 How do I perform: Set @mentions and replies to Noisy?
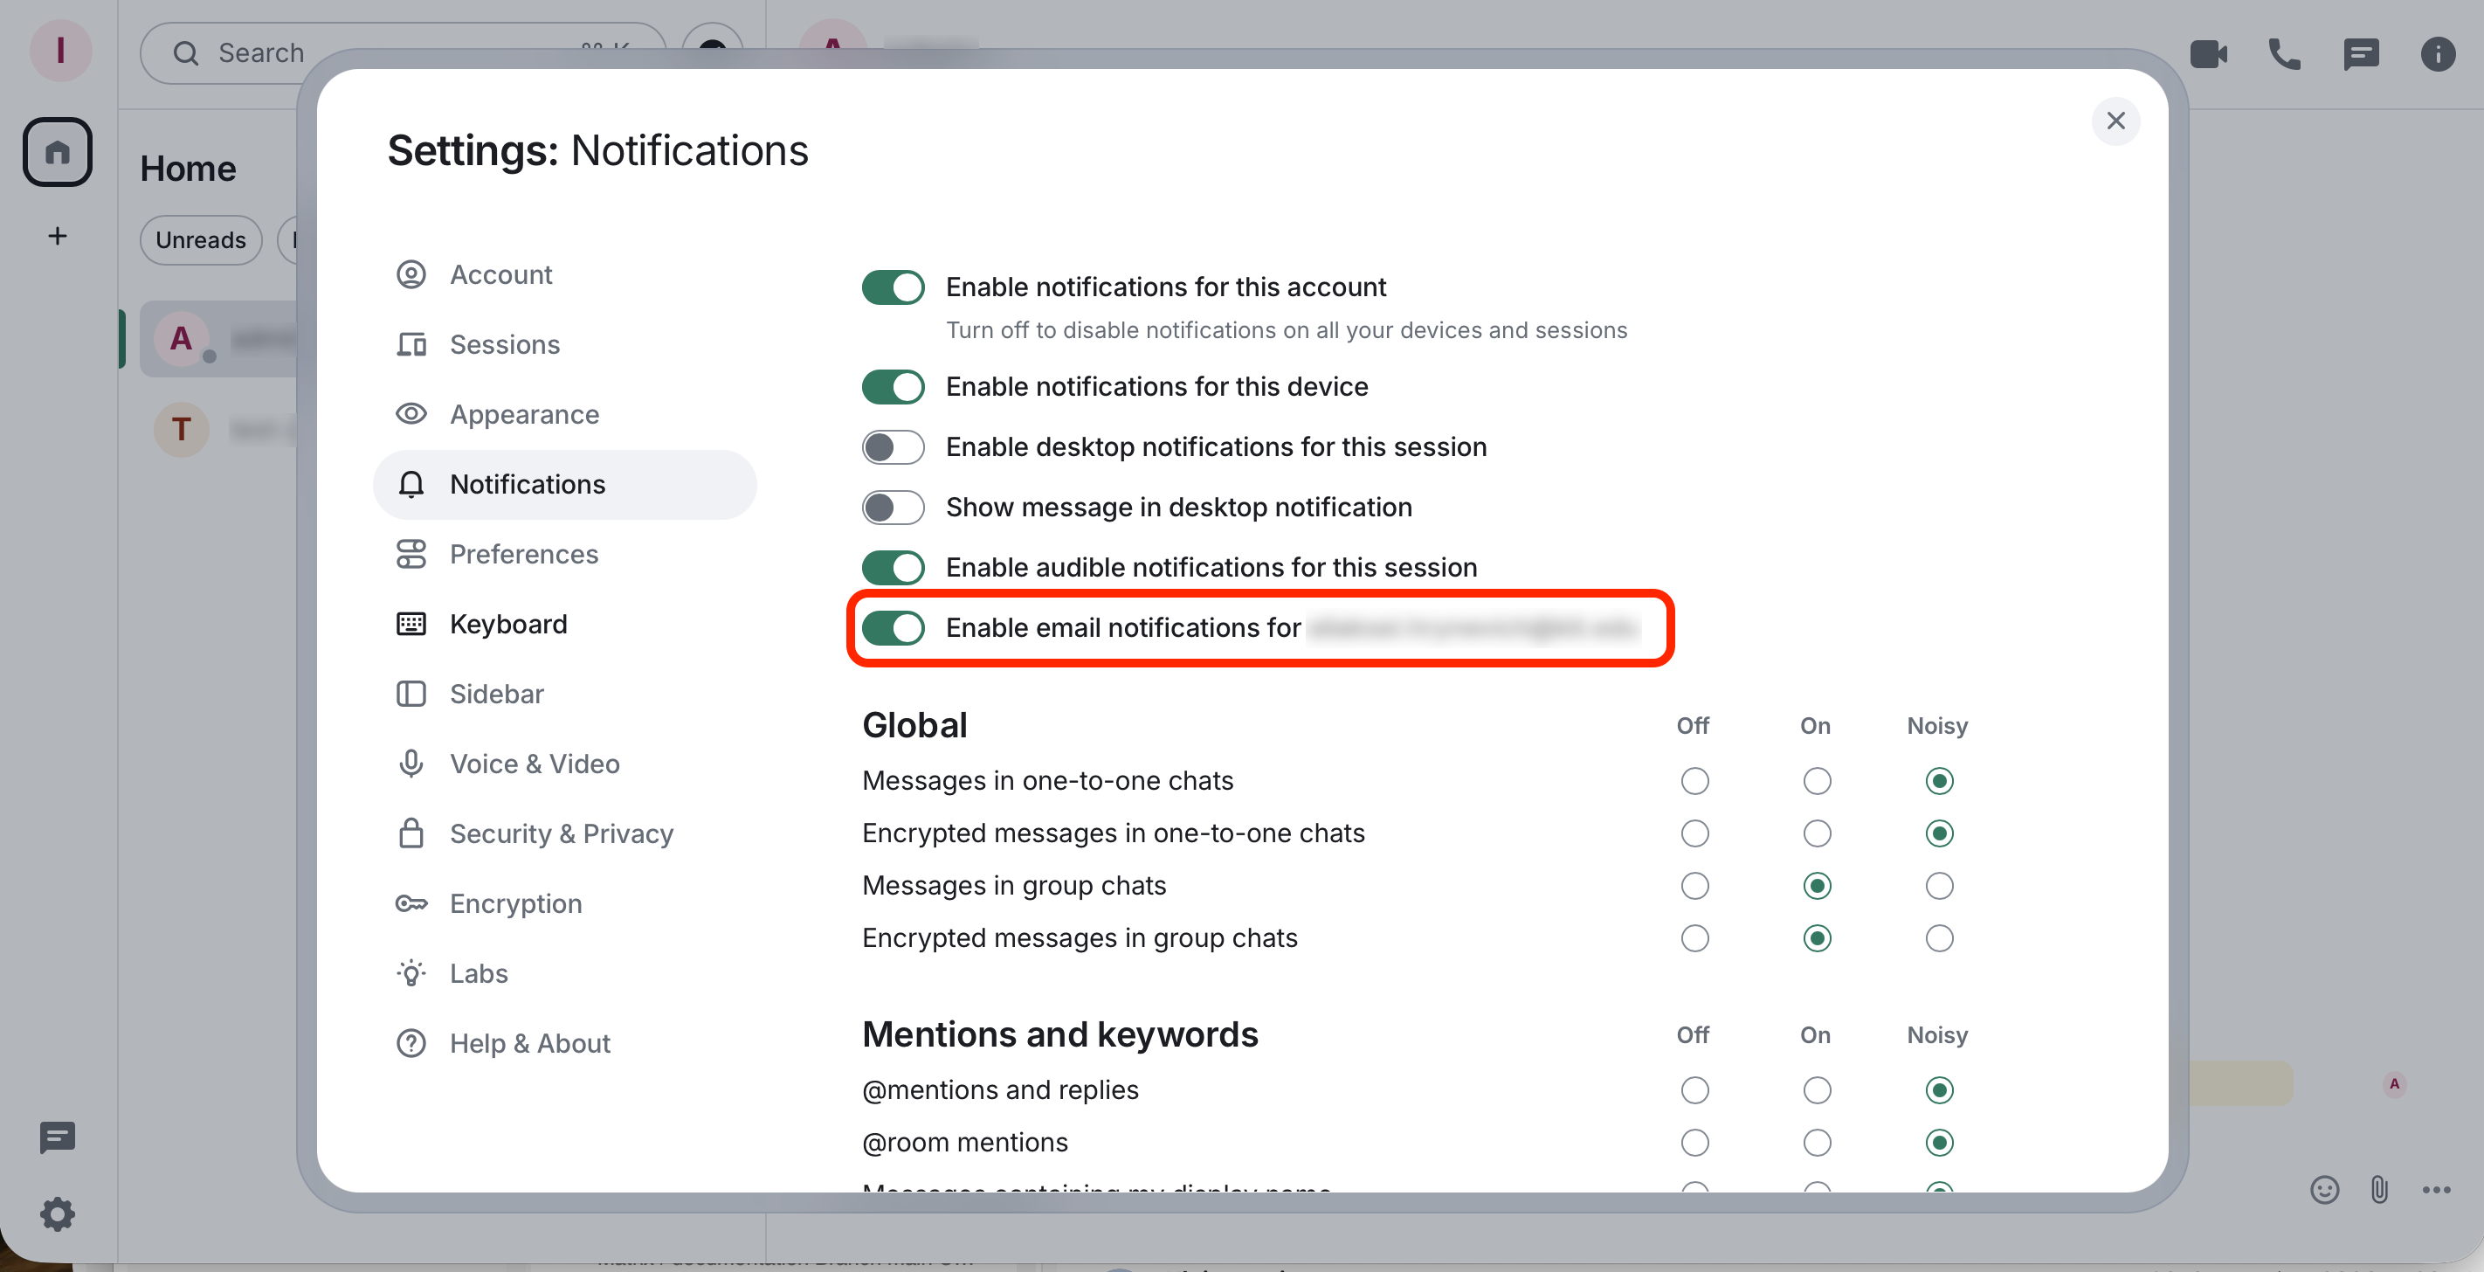pos(1938,1089)
